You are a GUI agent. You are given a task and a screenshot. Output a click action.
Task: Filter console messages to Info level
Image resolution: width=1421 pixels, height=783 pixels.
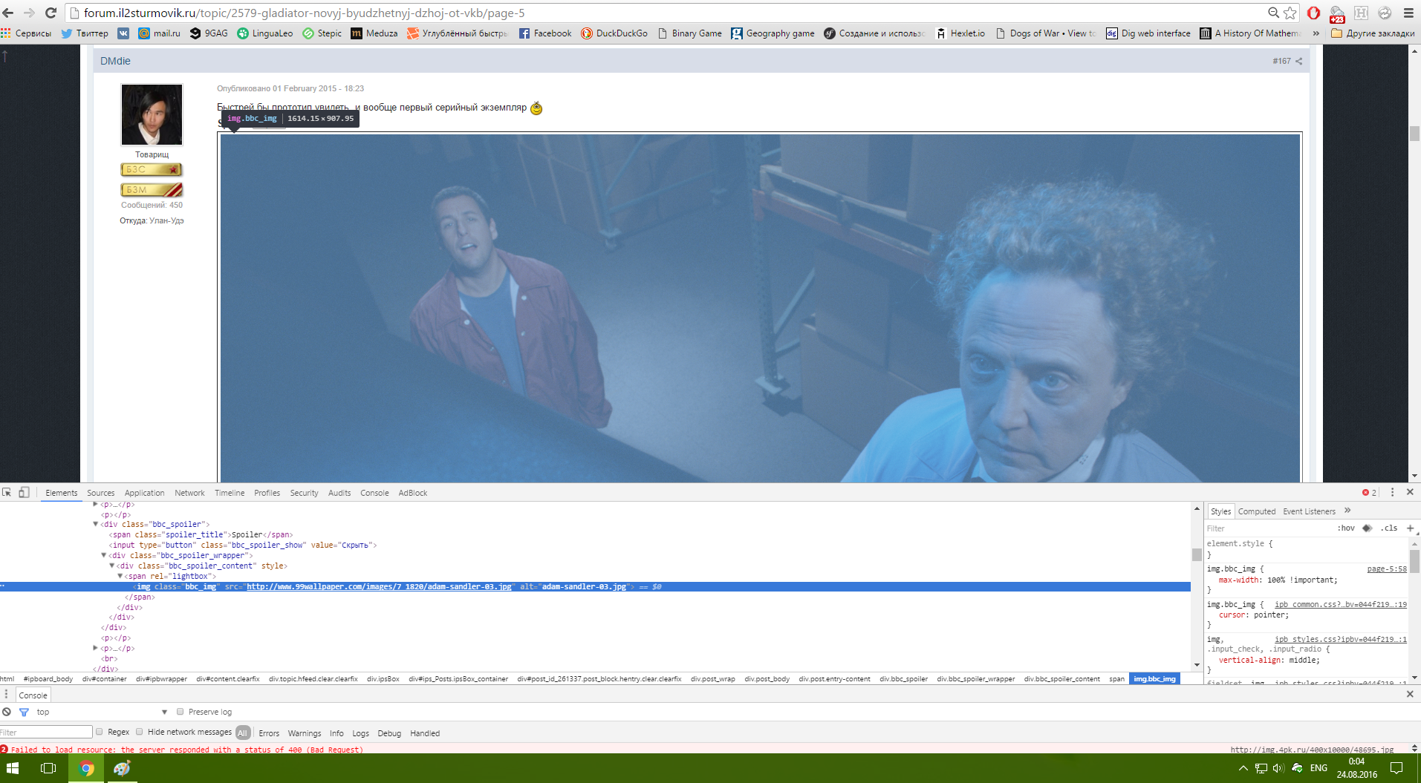tap(336, 733)
